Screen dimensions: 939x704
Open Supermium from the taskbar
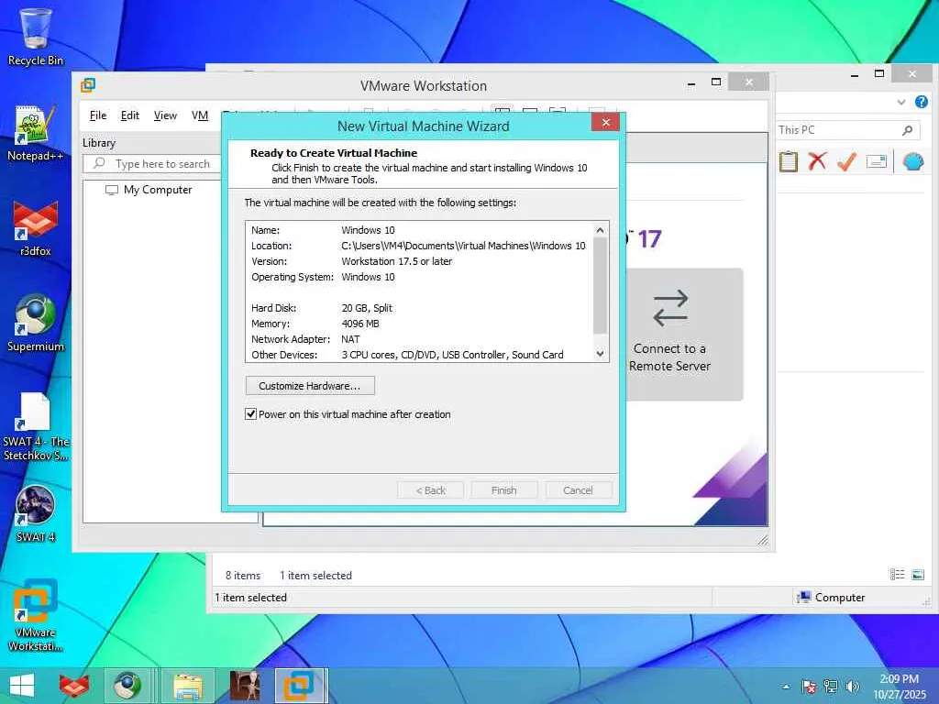pyautogui.click(x=127, y=686)
